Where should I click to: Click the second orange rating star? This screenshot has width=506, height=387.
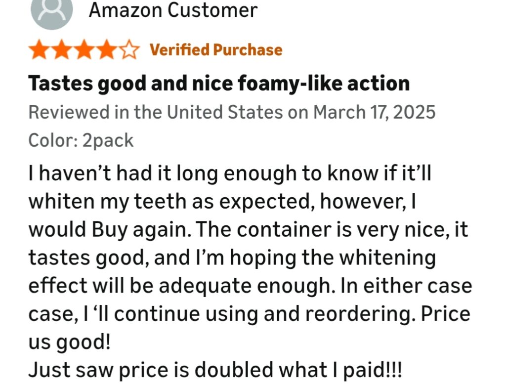click(x=61, y=50)
